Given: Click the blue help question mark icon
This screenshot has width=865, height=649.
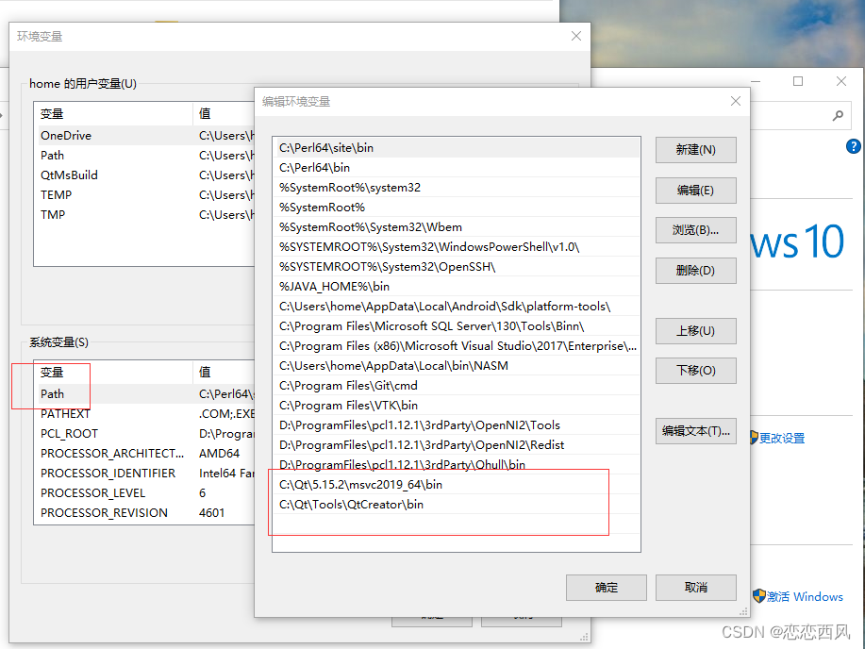Looking at the screenshot, I should tap(854, 146).
